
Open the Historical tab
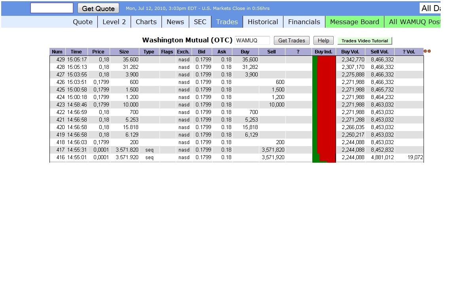point(263,22)
